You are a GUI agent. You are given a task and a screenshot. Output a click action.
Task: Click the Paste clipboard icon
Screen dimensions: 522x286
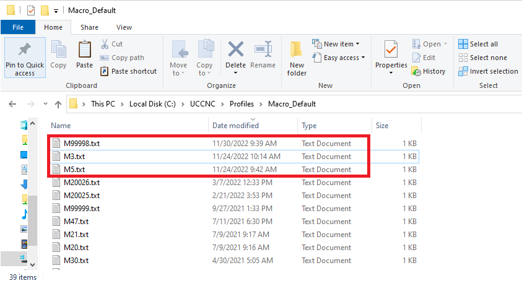[84, 50]
